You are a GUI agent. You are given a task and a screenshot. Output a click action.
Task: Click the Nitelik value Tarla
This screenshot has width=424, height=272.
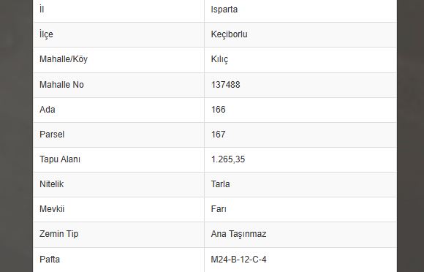[x=220, y=184]
